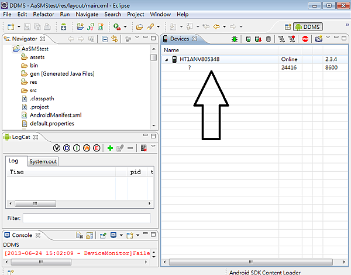Image resolution: width=351 pixels, height=275 pixels.
Task: Click the New JUnit test icon
Action: [x=91, y=27]
